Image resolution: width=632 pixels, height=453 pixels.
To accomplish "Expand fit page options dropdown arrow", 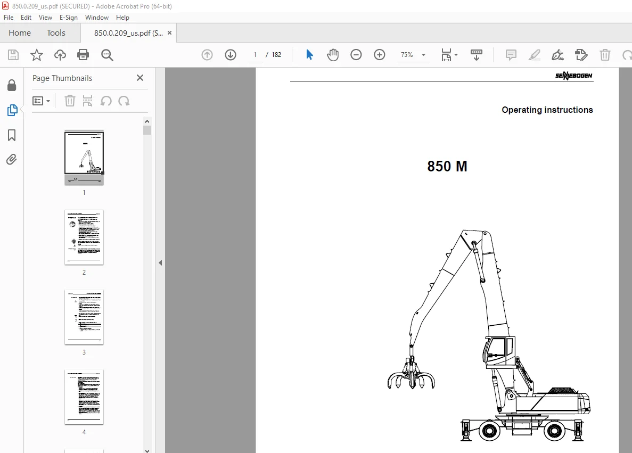I will pos(456,55).
